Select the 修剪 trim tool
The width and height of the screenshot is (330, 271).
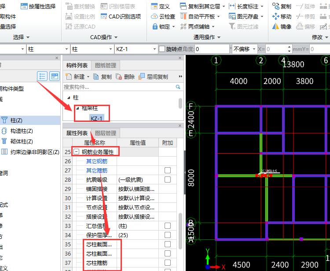(x=305, y=16)
